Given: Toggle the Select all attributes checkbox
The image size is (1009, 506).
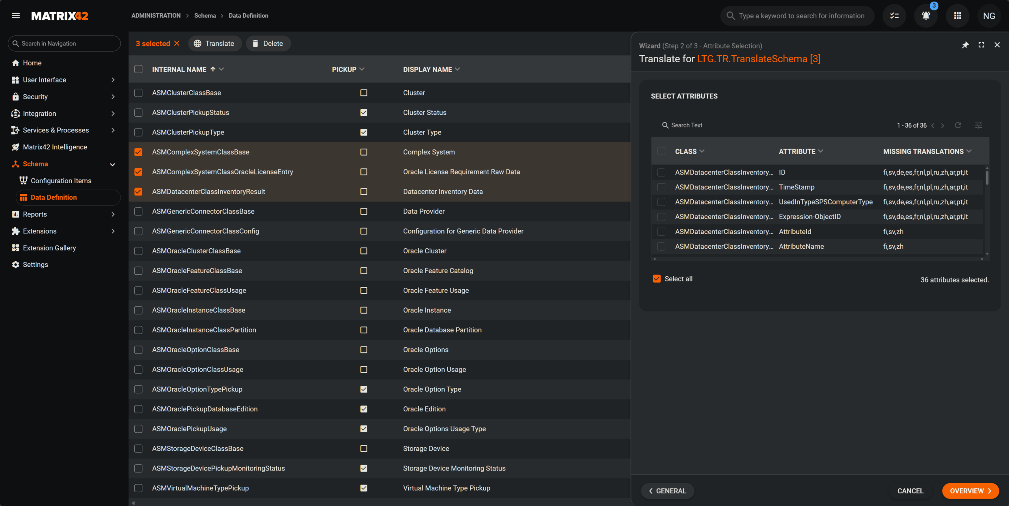Looking at the screenshot, I should pyautogui.click(x=657, y=279).
